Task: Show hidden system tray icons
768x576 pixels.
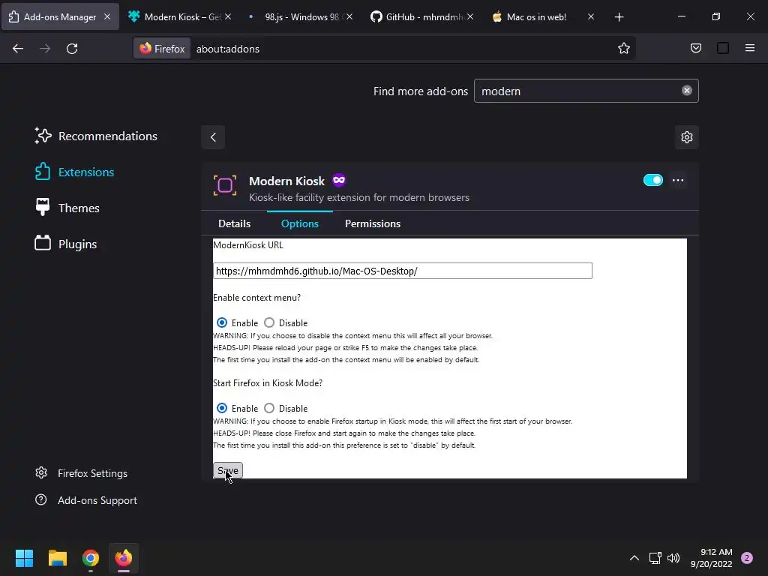Action: pyautogui.click(x=634, y=558)
